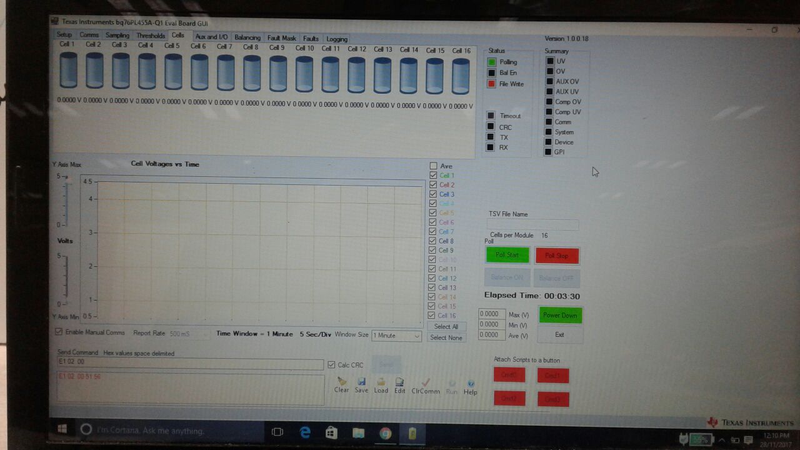Viewport: 800px width, 450px height.
Task: Click the command response log text area
Action: [190, 387]
